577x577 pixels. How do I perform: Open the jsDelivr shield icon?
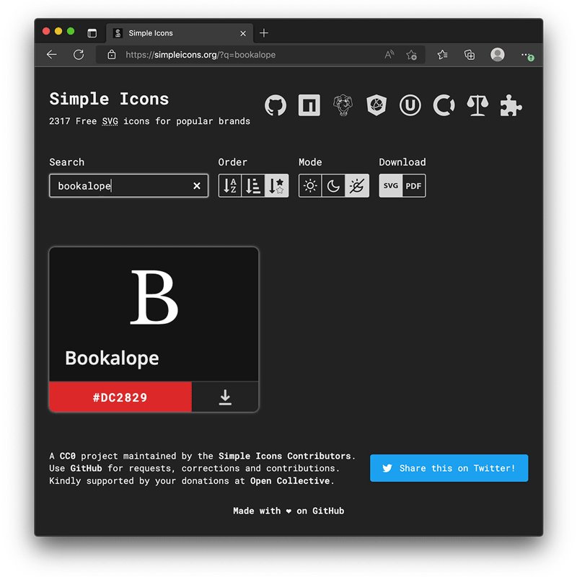coord(376,105)
